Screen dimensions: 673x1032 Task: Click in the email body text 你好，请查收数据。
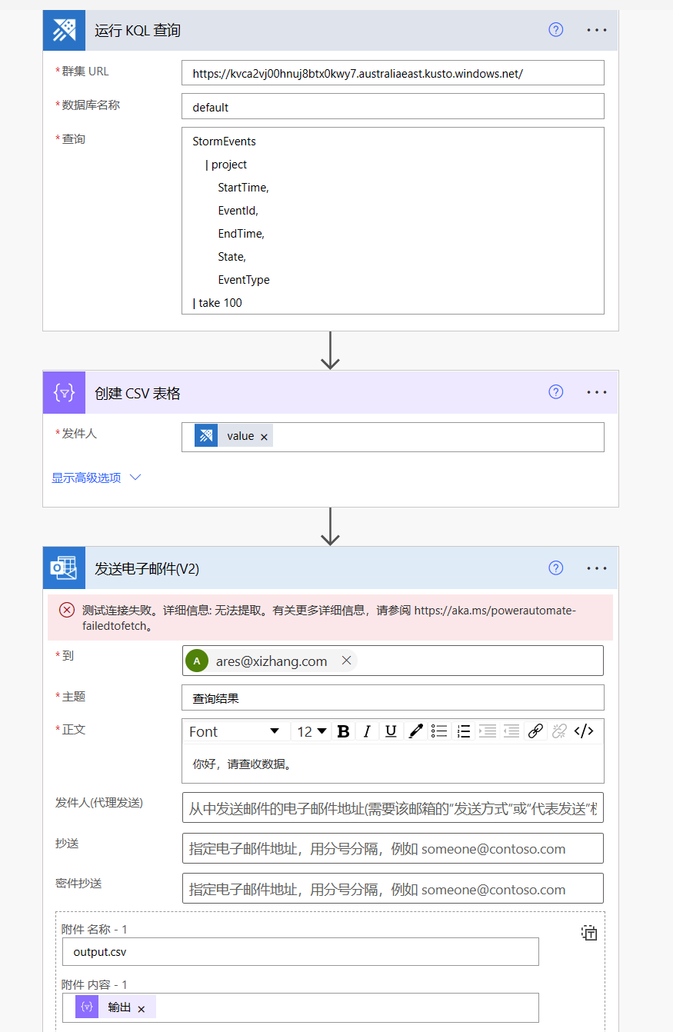click(242, 764)
